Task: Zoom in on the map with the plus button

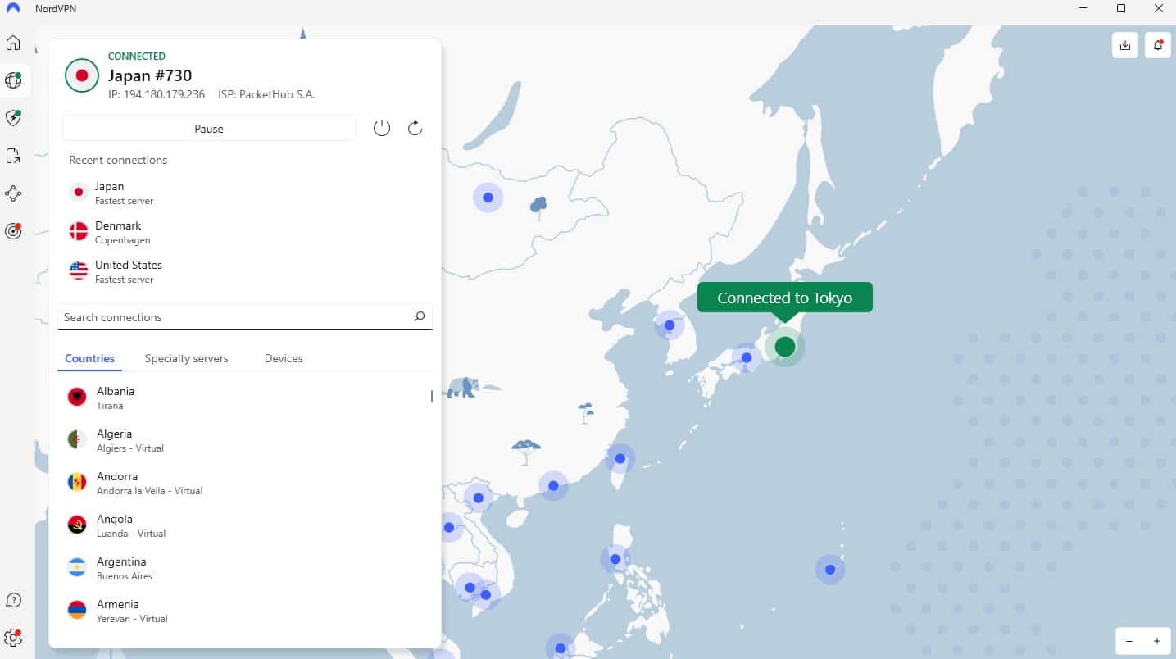Action: 1156,641
